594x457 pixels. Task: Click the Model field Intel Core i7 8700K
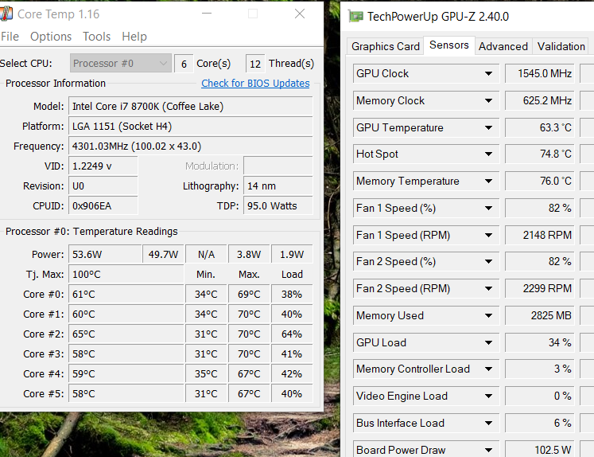pyautogui.click(x=191, y=106)
